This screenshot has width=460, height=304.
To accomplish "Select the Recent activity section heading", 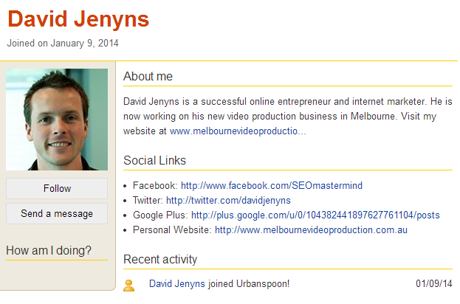I will (160, 260).
